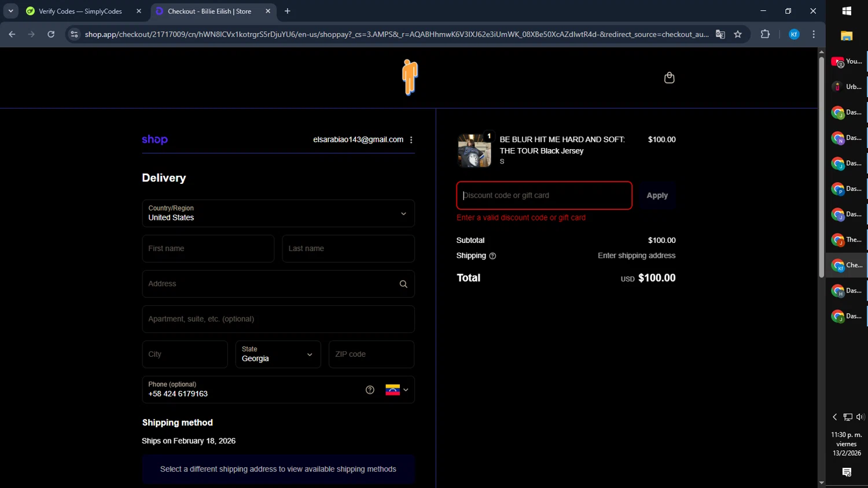Screen dimensions: 868x488
Task: Click the Delivery heading
Action: click(x=164, y=178)
